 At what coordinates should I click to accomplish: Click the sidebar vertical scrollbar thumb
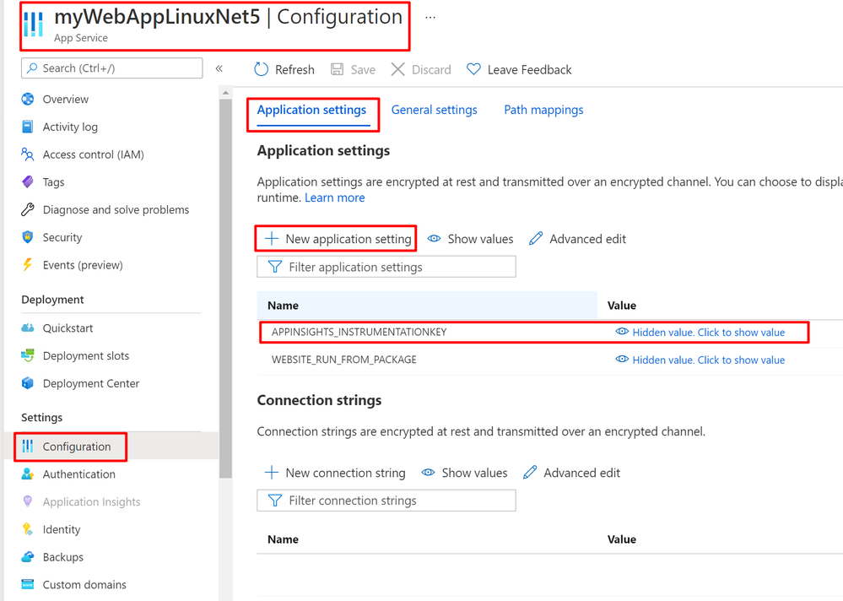pos(225,288)
